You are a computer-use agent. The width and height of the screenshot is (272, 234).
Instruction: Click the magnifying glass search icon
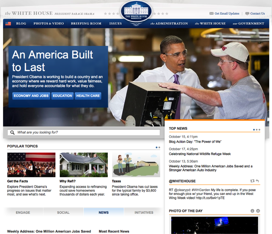[12, 132]
